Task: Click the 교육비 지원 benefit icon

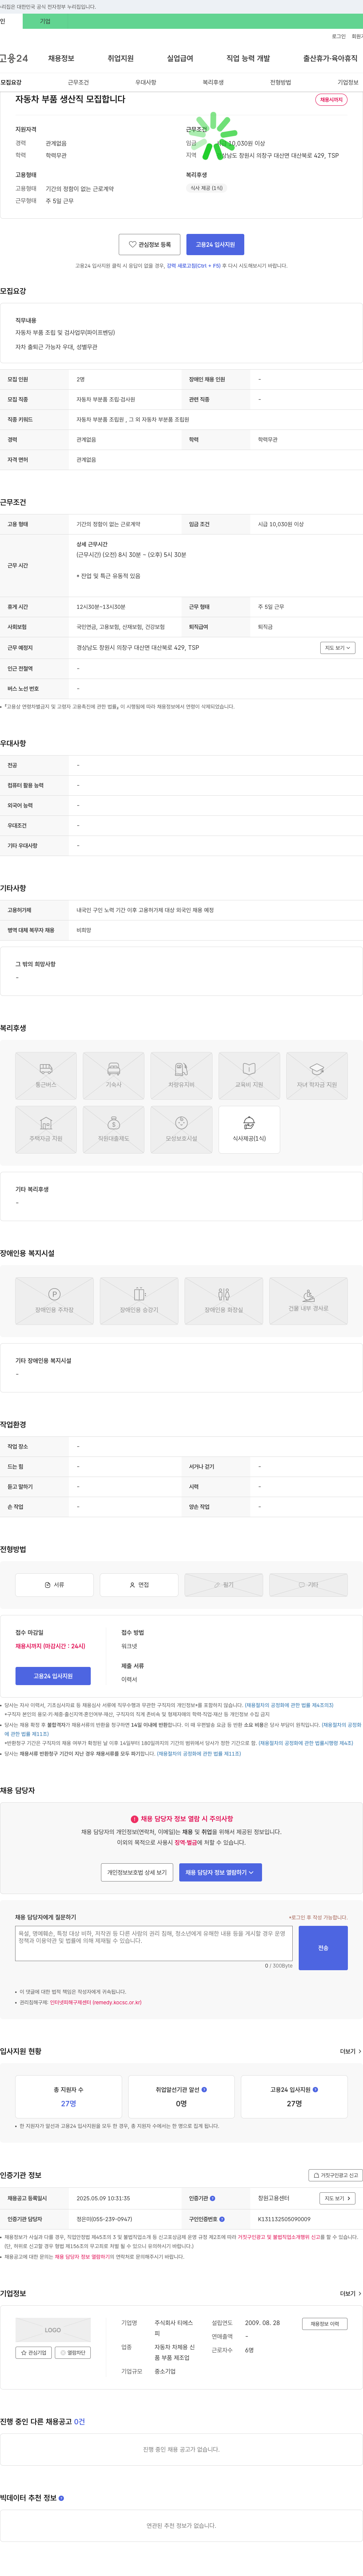Action: pyautogui.click(x=249, y=1076)
